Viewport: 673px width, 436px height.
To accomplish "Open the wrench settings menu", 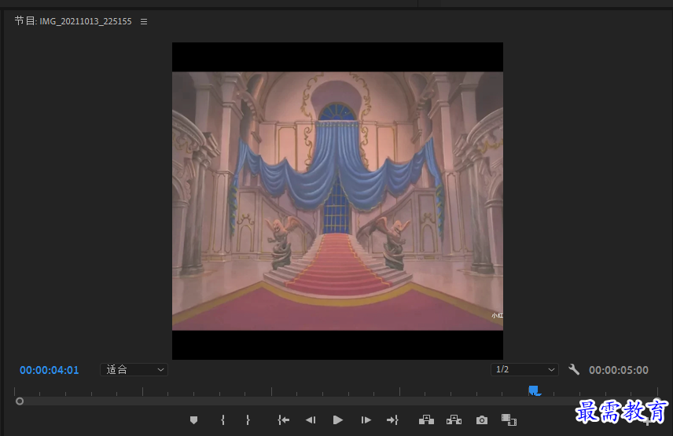I will 574,369.
